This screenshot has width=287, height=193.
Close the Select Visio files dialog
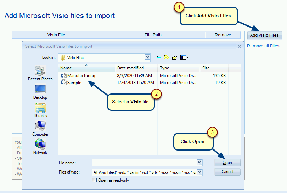[239, 46]
